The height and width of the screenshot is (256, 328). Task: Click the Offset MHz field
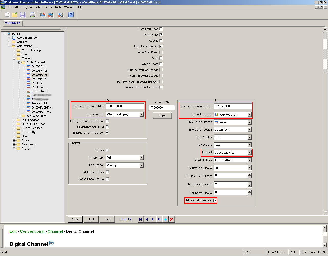tap(162, 107)
